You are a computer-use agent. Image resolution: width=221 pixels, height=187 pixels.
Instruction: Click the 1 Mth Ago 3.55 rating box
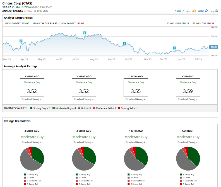(x=136, y=88)
